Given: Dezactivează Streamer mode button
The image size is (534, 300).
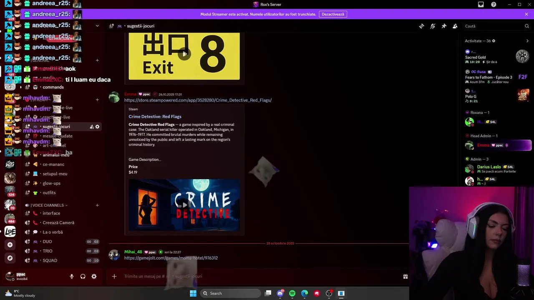Looking at the screenshot, I should point(333,14).
